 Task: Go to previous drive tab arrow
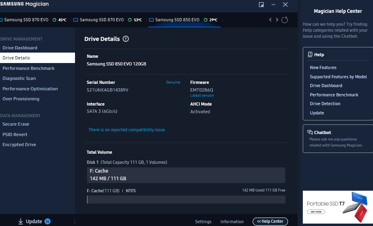coord(270,20)
